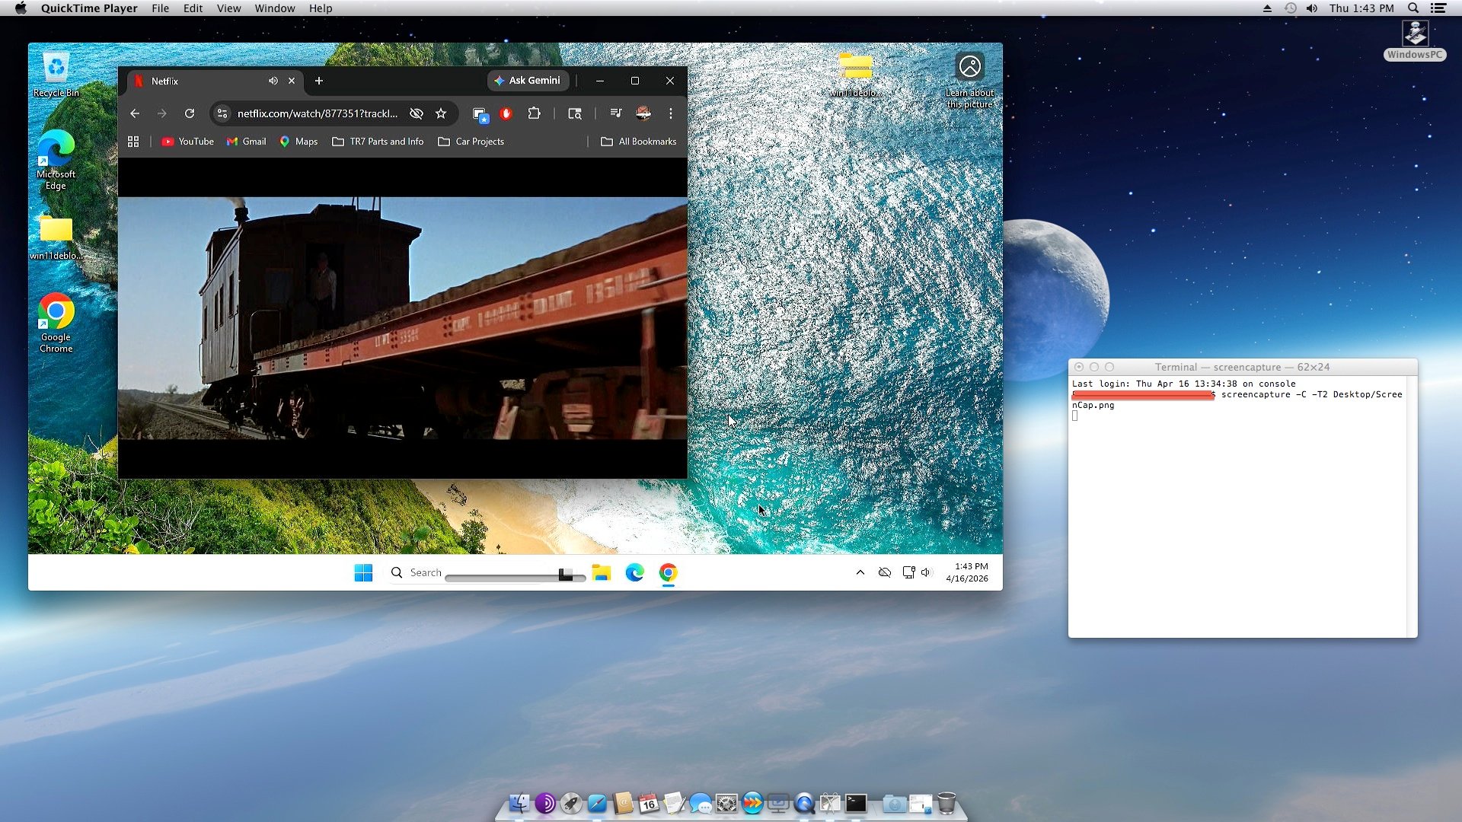The image size is (1462, 822).
Task: Open System Preferences from the Dock
Action: (x=726, y=804)
